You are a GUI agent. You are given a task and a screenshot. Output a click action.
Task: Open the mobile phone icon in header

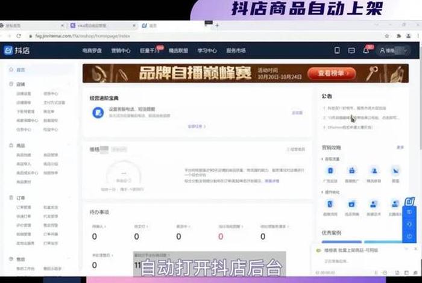336,50
